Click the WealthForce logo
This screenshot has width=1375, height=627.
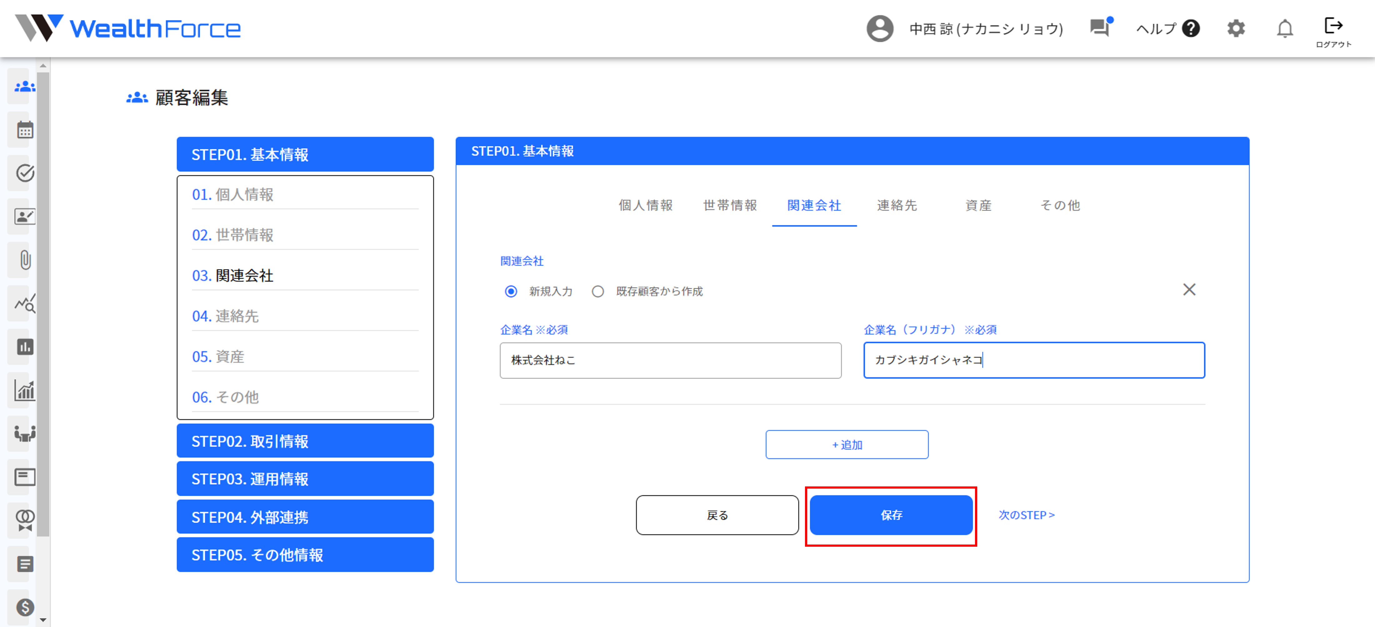[x=127, y=28]
